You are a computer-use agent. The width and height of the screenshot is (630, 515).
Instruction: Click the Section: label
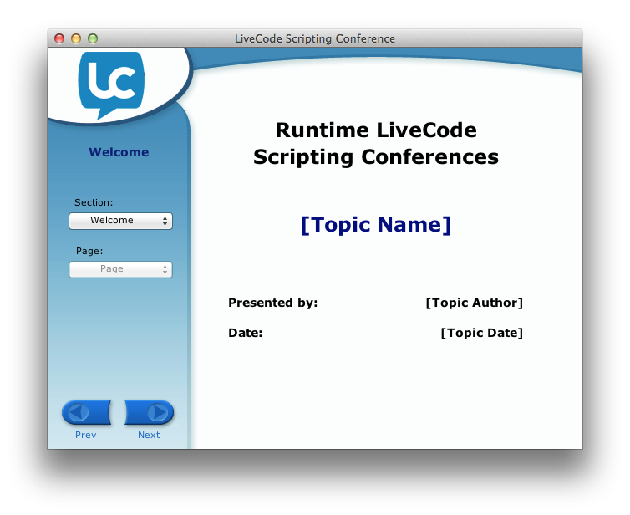[94, 202]
